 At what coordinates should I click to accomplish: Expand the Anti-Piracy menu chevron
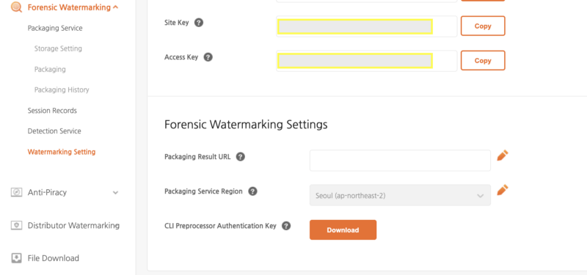116,192
